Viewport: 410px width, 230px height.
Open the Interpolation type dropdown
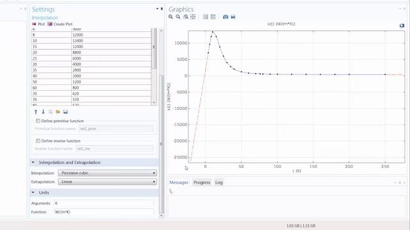tap(108, 173)
